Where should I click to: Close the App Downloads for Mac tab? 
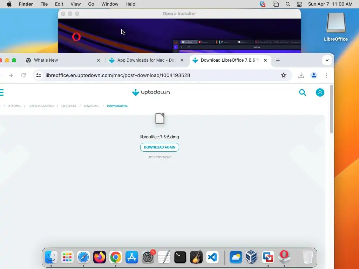coord(182,60)
